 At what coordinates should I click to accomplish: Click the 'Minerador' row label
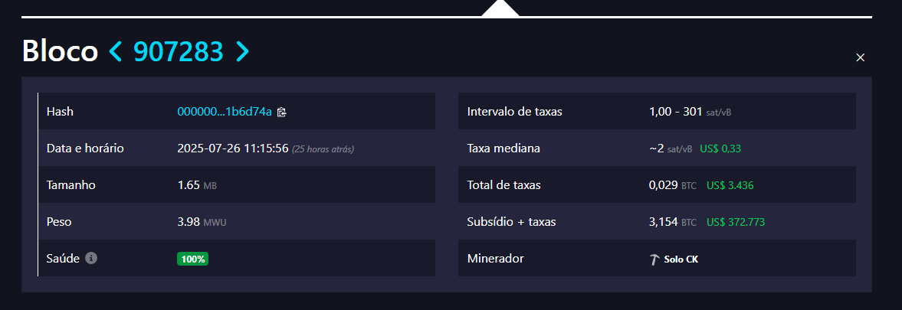[x=495, y=259]
